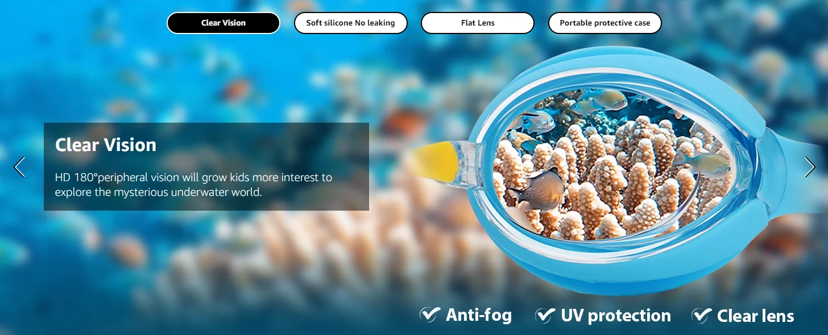This screenshot has height=335, width=828.
Task: Switch to Soft silicone No leaking tab
Action: [x=350, y=23]
